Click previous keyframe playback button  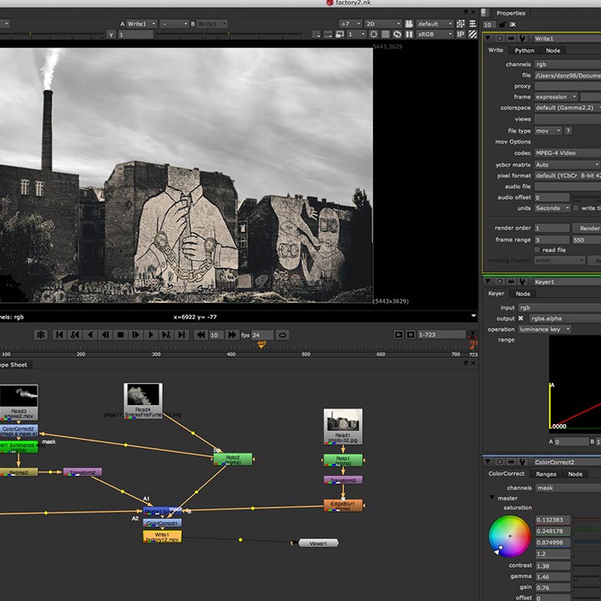point(75,335)
